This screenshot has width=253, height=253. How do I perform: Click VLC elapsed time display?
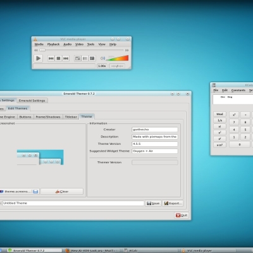(x=117, y=66)
